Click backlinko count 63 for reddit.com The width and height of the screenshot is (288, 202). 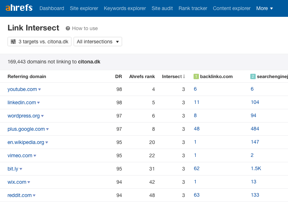pyautogui.click(x=197, y=195)
